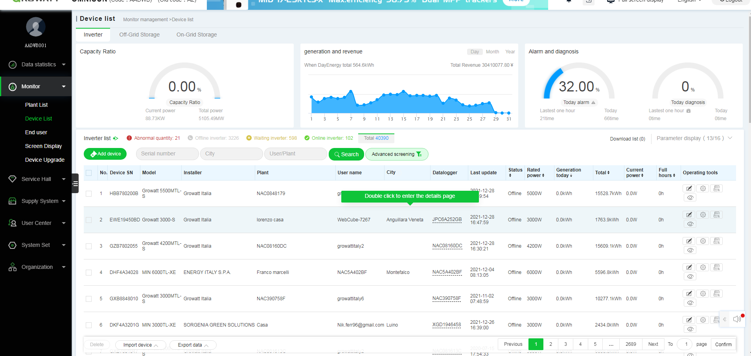Go to Next page of inverter list
751x356 pixels.
tap(653, 344)
